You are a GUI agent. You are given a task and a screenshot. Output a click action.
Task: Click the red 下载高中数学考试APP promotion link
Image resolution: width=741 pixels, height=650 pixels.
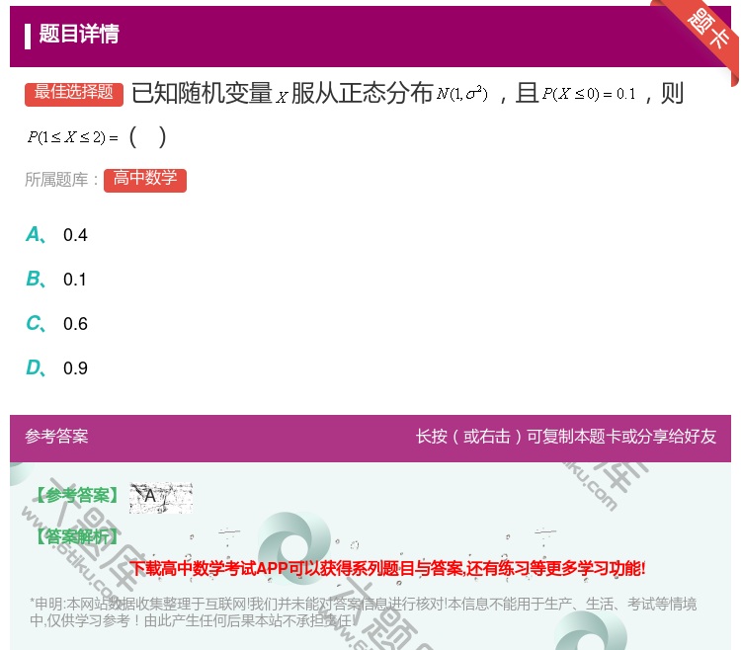(387, 568)
